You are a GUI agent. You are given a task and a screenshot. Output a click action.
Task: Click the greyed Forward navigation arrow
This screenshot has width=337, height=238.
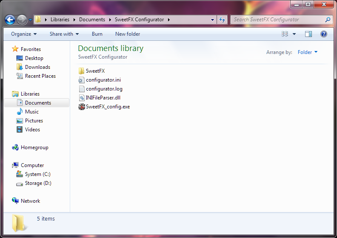pyautogui.click(x=22, y=20)
